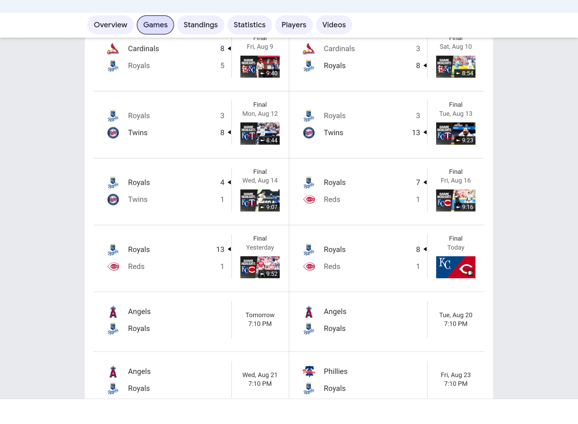Go to the Players tab

click(293, 25)
